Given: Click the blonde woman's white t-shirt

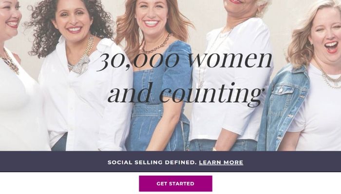Looking at the screenshot, I should coord(320,113).
